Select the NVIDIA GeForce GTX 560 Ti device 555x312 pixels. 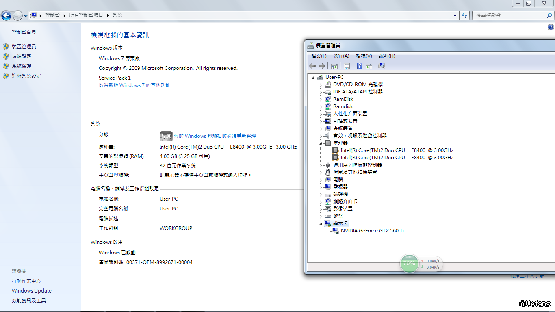pyautogui.click(x=372, y=231)
